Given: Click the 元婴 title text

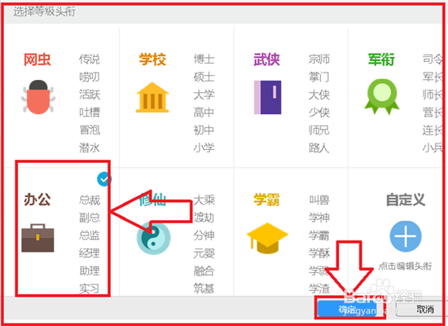Looking at the screenshot, I should coord(204,253).
